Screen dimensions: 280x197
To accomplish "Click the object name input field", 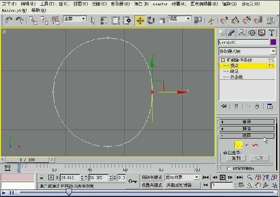I will [243, 42].
